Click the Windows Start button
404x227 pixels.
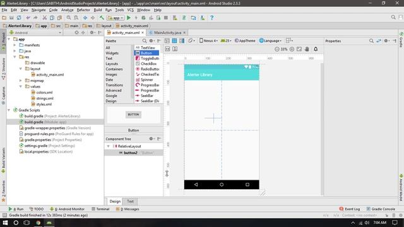coord(5,223)
